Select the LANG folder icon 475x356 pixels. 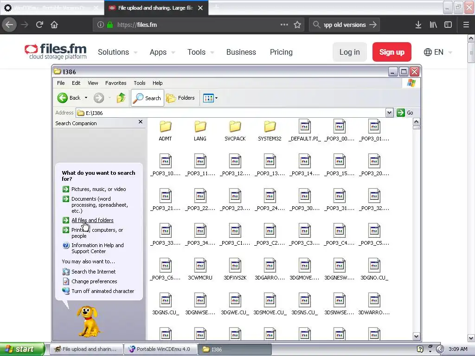200,127
